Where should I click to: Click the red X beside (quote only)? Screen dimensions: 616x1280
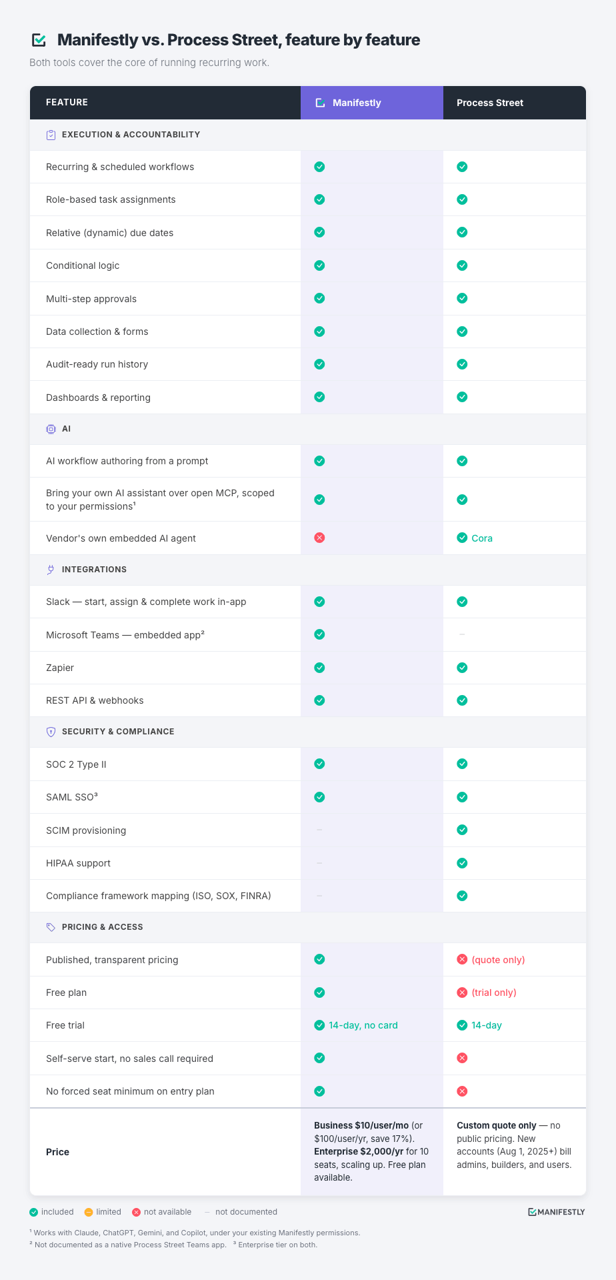coord(462,959)
